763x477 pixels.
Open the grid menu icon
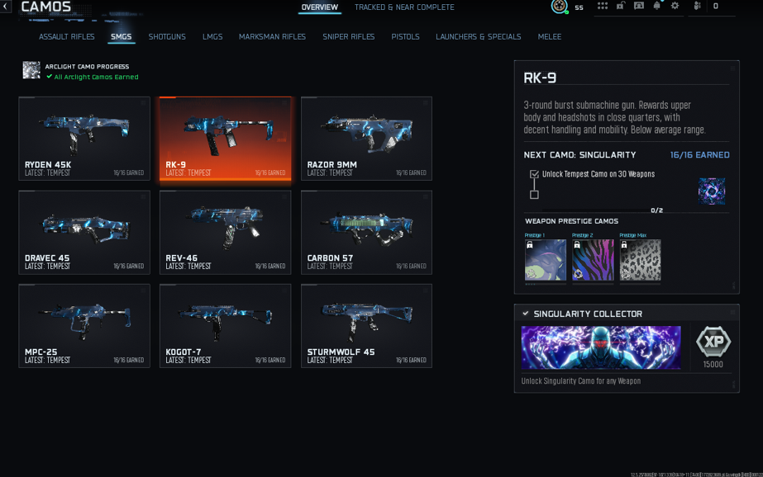coord(603,7)
